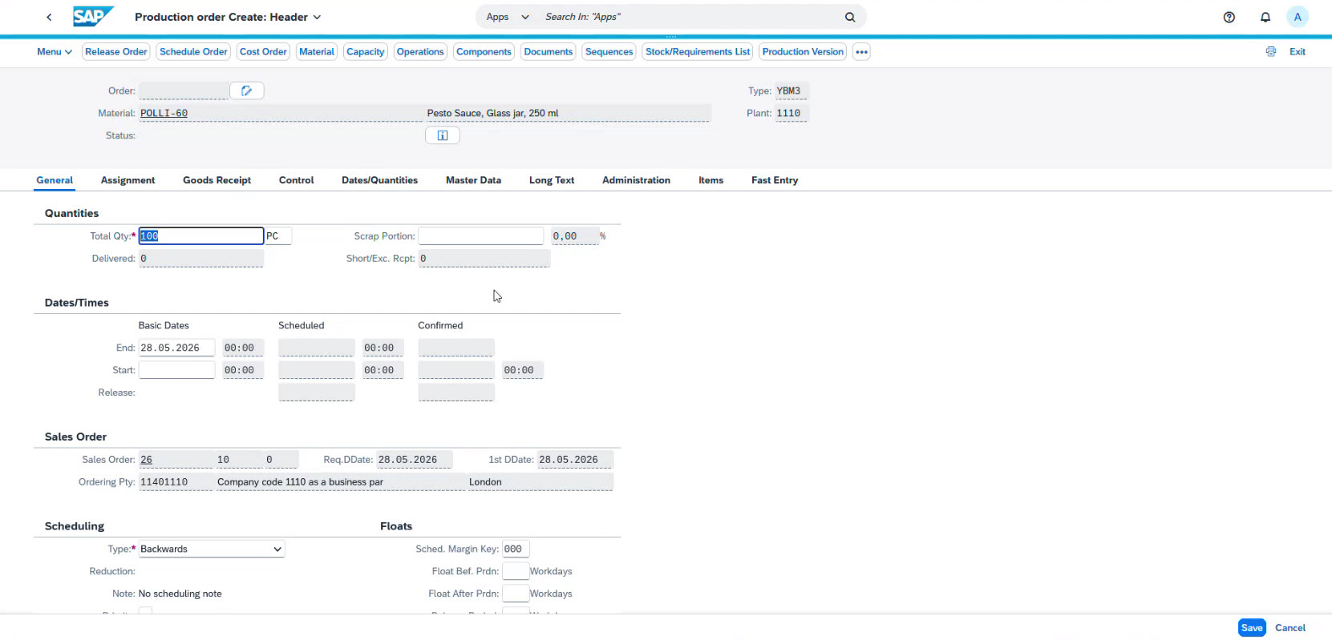Open the Dates/Quantities tab

pos(379,180)
